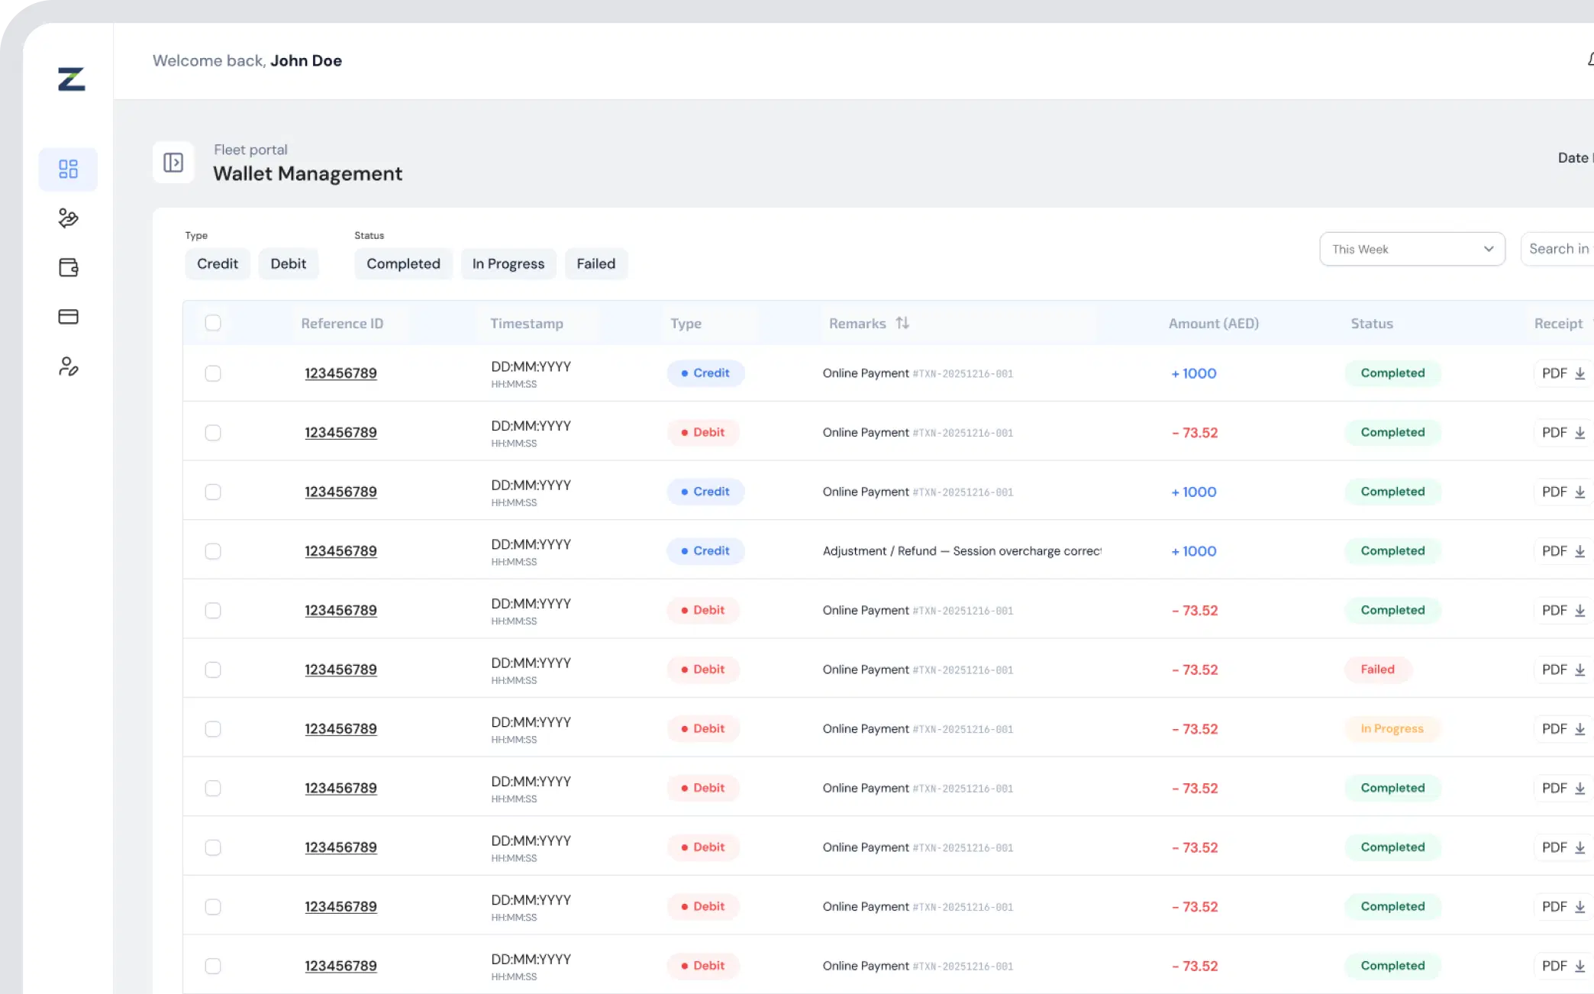
Task: Open the hand-with-user icon in the sidebar
Action: tap(69, 218)
